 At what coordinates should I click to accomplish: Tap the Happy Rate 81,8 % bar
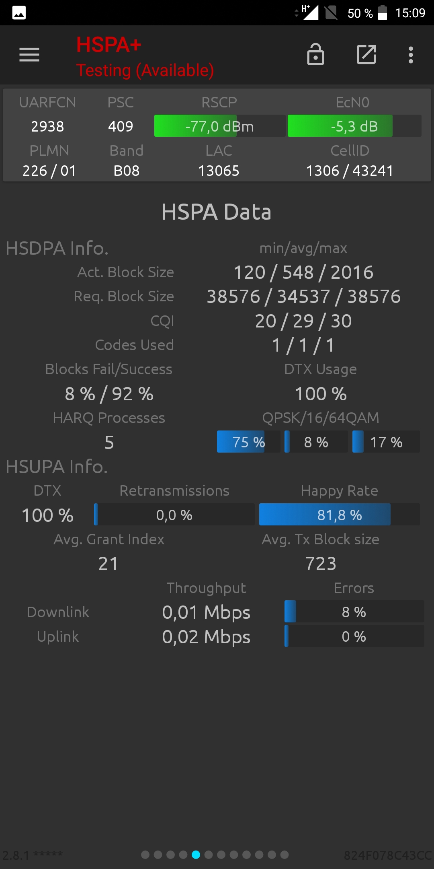(340, 515)
